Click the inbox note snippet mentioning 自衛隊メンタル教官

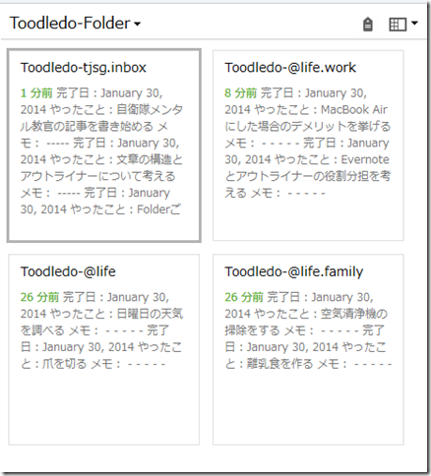coord(101,151)
